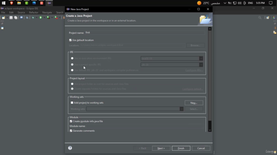Screen dimensions: 277x155
Task: Click the Save icon in Eclipse toolbar
Action: (11, 18)
